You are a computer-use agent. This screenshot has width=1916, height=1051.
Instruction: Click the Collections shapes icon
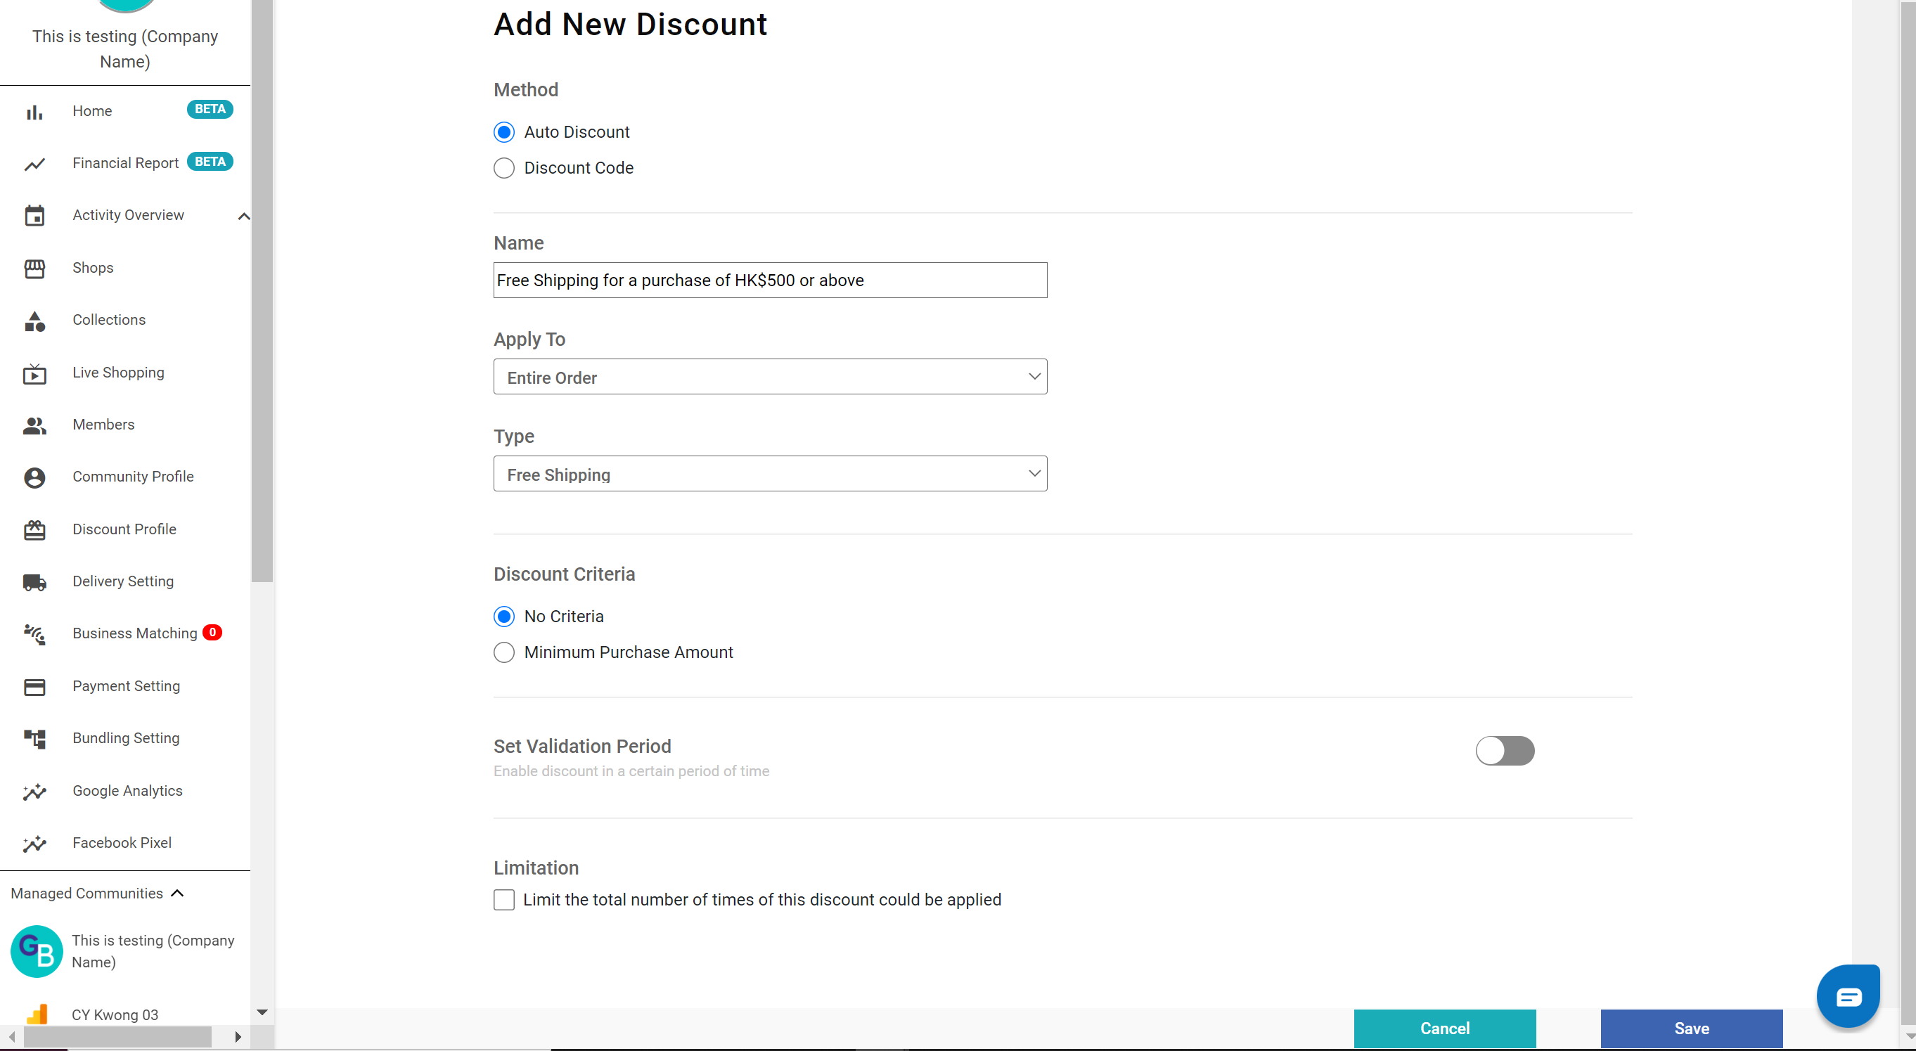coord(34,321)
